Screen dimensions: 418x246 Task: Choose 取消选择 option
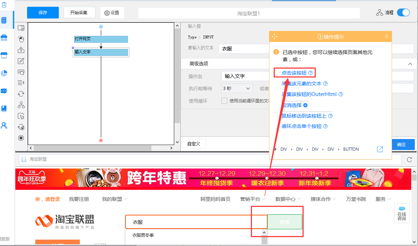coord(291,105)
